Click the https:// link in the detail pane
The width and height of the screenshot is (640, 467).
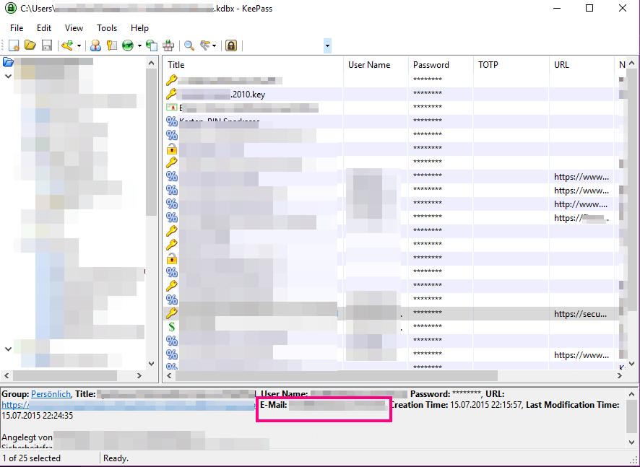14,405
